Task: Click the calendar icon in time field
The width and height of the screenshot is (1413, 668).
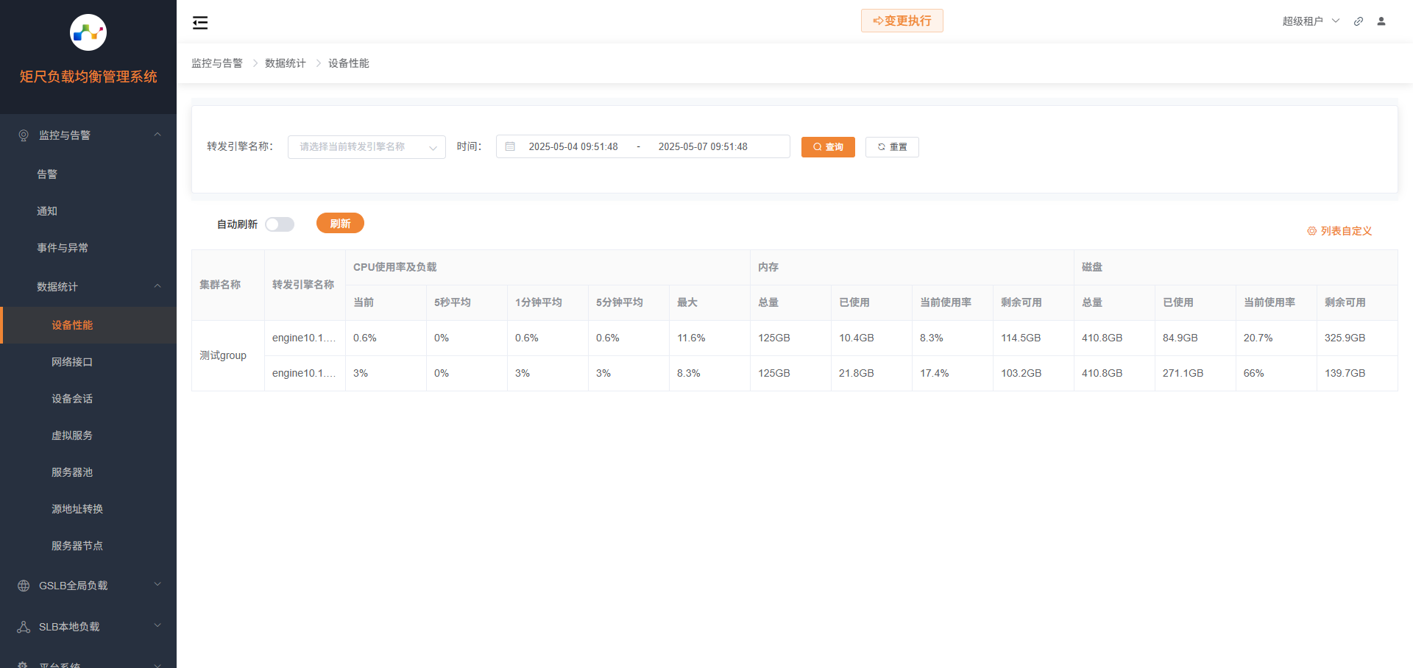Action: click(510, 146)
